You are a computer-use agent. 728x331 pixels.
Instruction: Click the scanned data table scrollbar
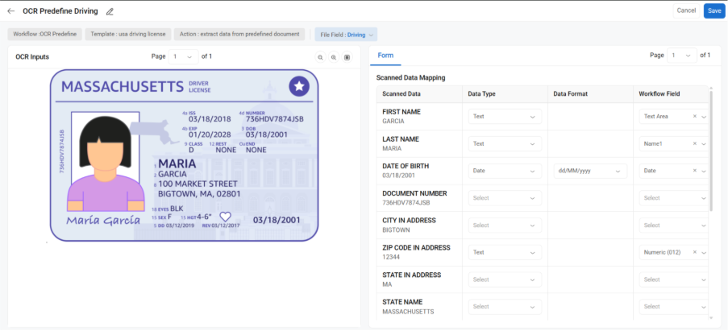[x=710, y=149]
